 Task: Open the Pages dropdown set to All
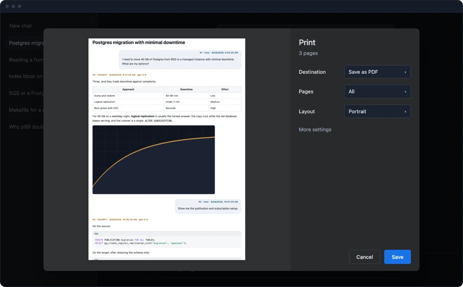tap(377, 91)
